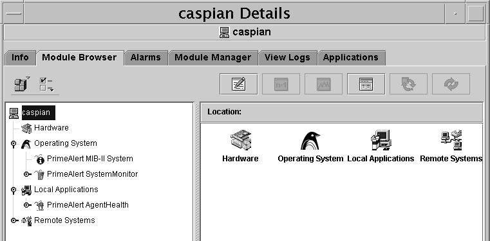Click the Remote Systems tree node icon

pyautogui.click(x=26, y=220)
